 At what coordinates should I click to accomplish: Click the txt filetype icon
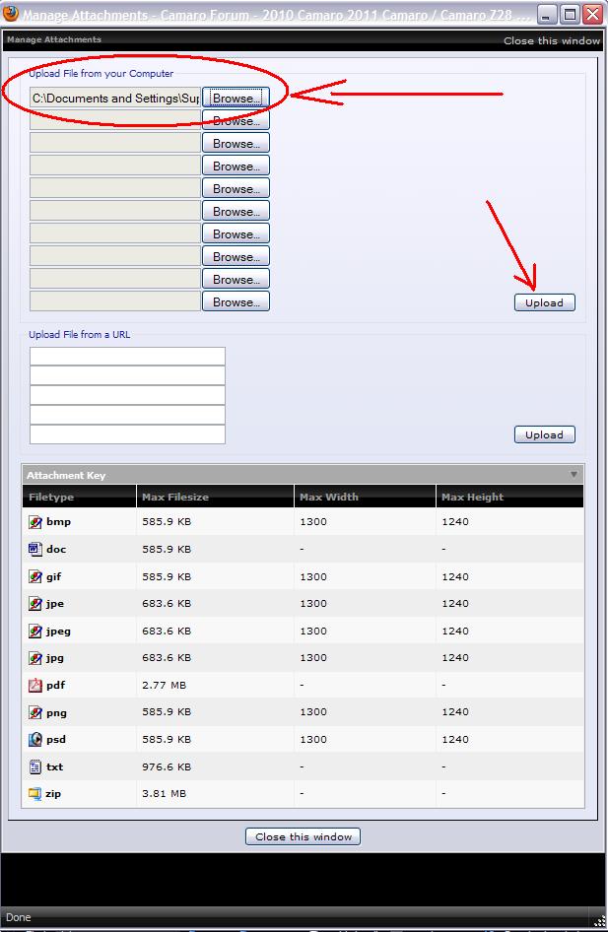pyautogui.click(x=35, y=766)
